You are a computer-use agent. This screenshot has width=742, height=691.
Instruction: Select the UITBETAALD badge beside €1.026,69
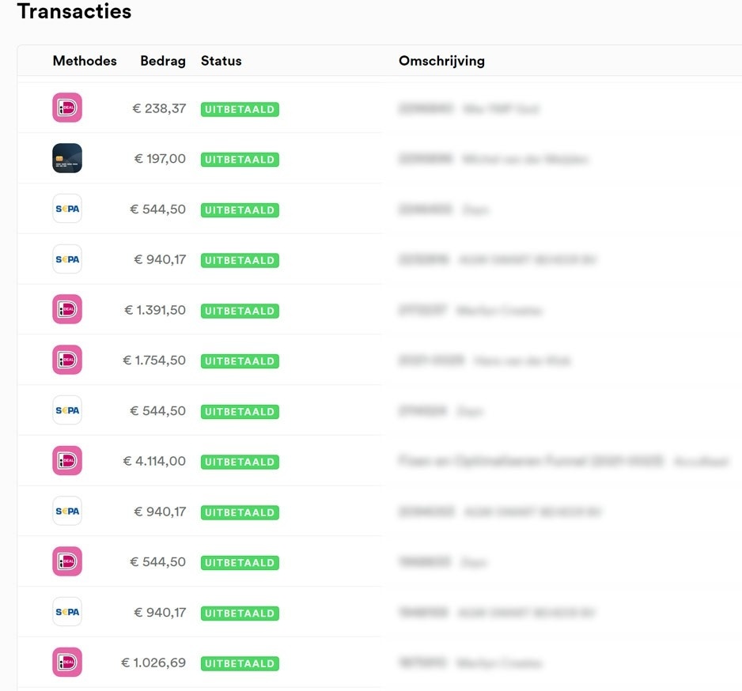point(240,663)
